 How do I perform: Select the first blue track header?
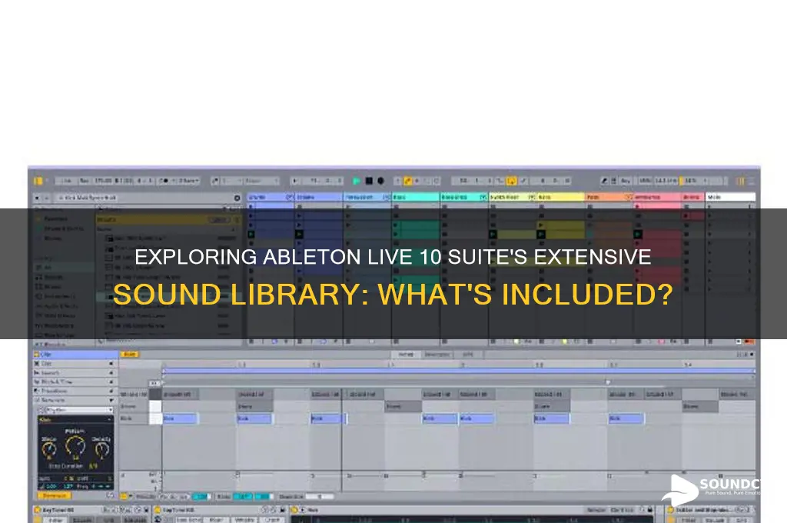pos(270,197)
